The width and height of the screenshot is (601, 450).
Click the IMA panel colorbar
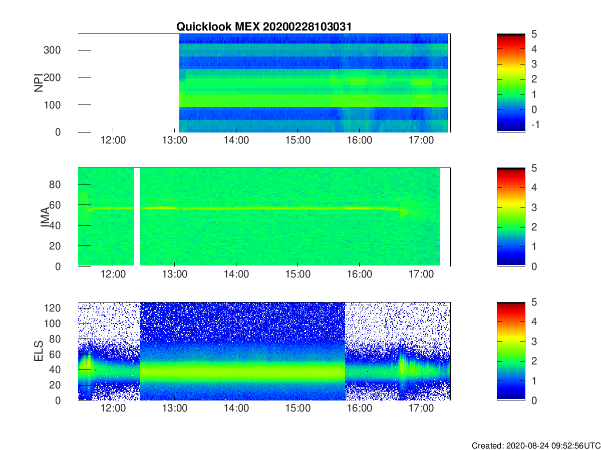pos(511,217)
